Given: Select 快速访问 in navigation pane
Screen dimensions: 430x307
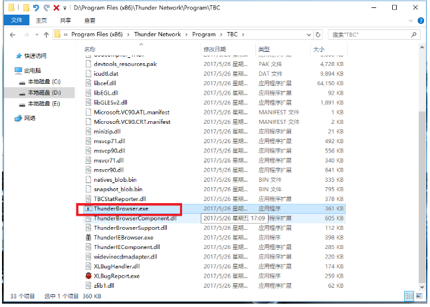Looking at the screenshot, I should point(35,56).
